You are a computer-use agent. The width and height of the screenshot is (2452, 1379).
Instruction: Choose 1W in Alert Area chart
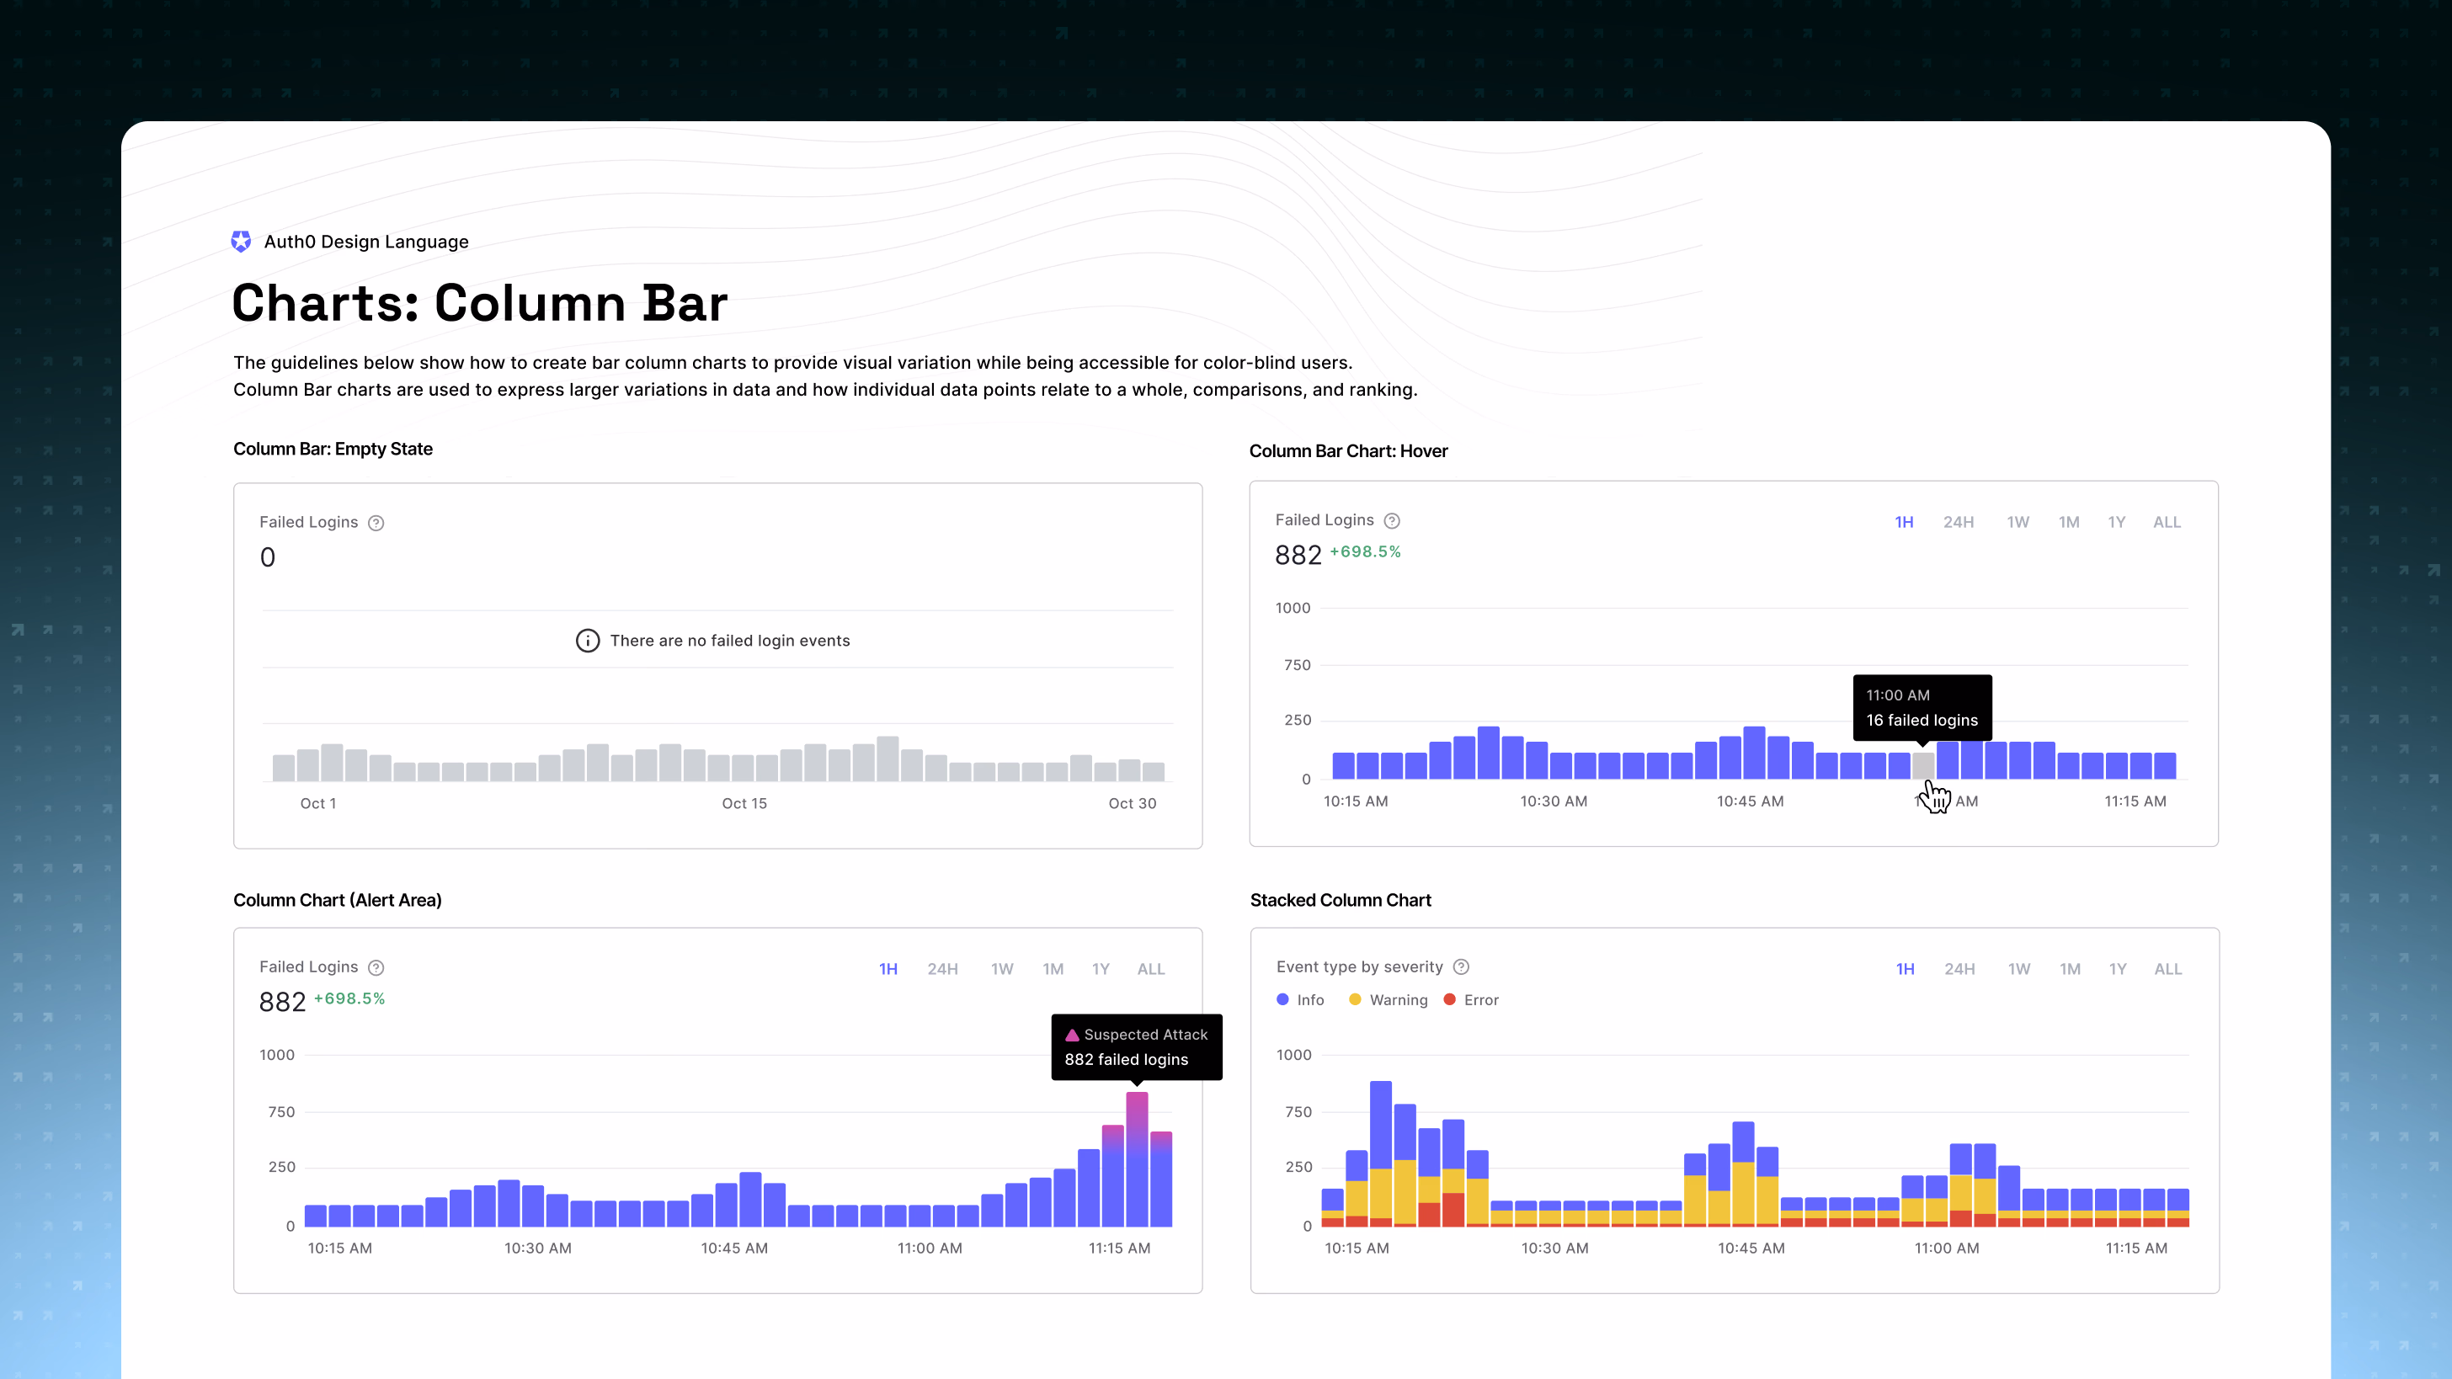pyautogui.click(x=1001, y=969)
